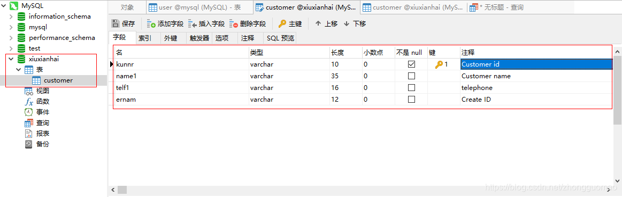622x197 pixels.
Task: Expand the performance_schema database
Action: (x=11, y=38)
